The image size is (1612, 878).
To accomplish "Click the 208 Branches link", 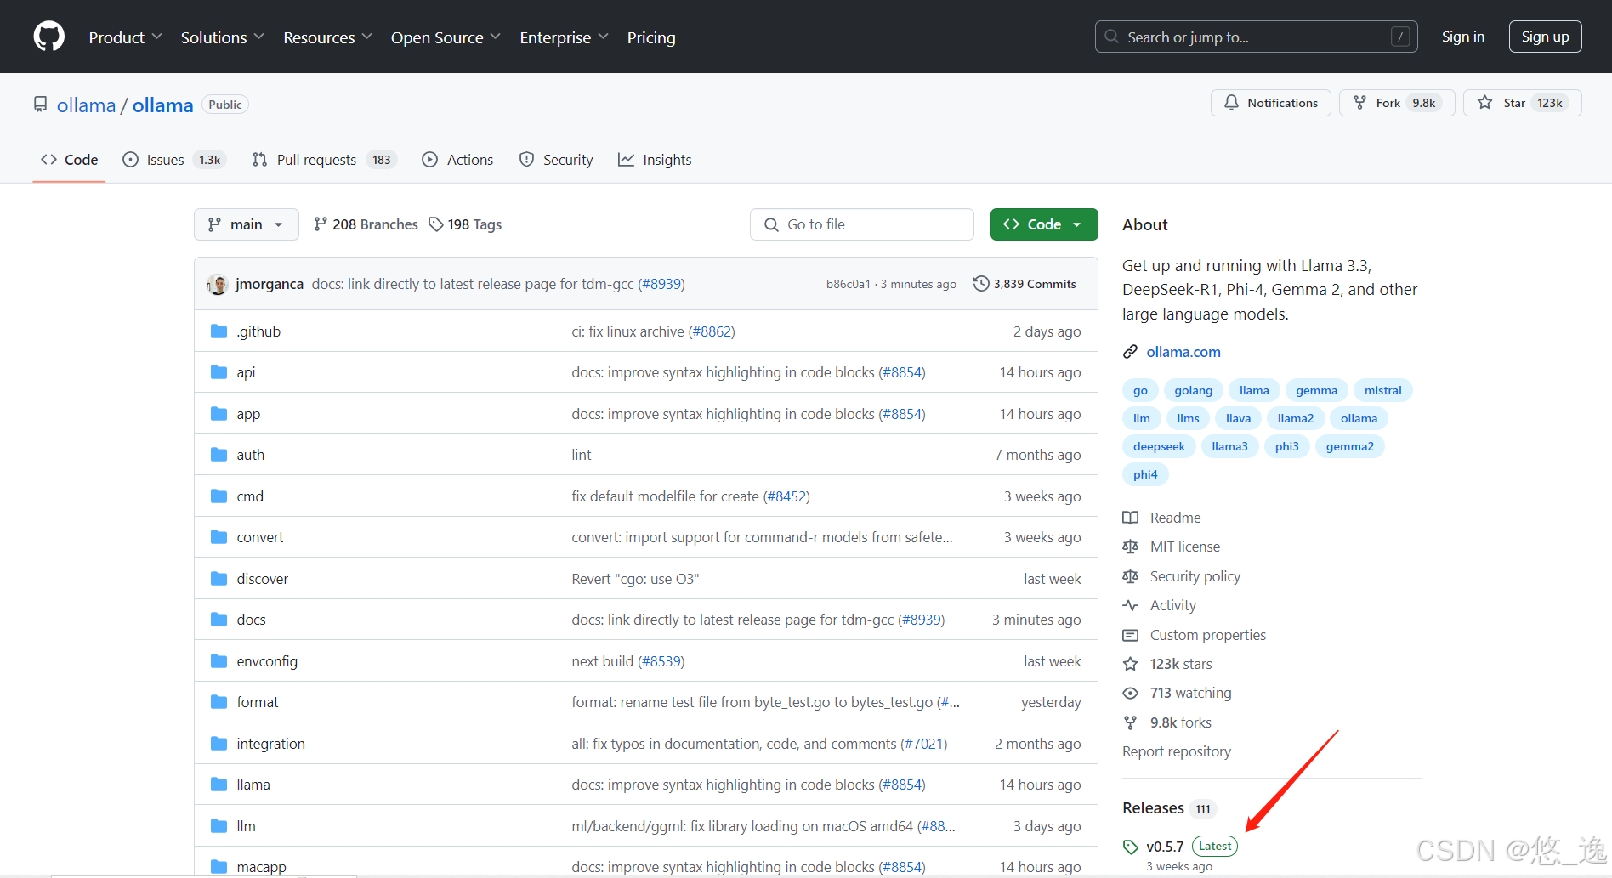I will [366, 224].
